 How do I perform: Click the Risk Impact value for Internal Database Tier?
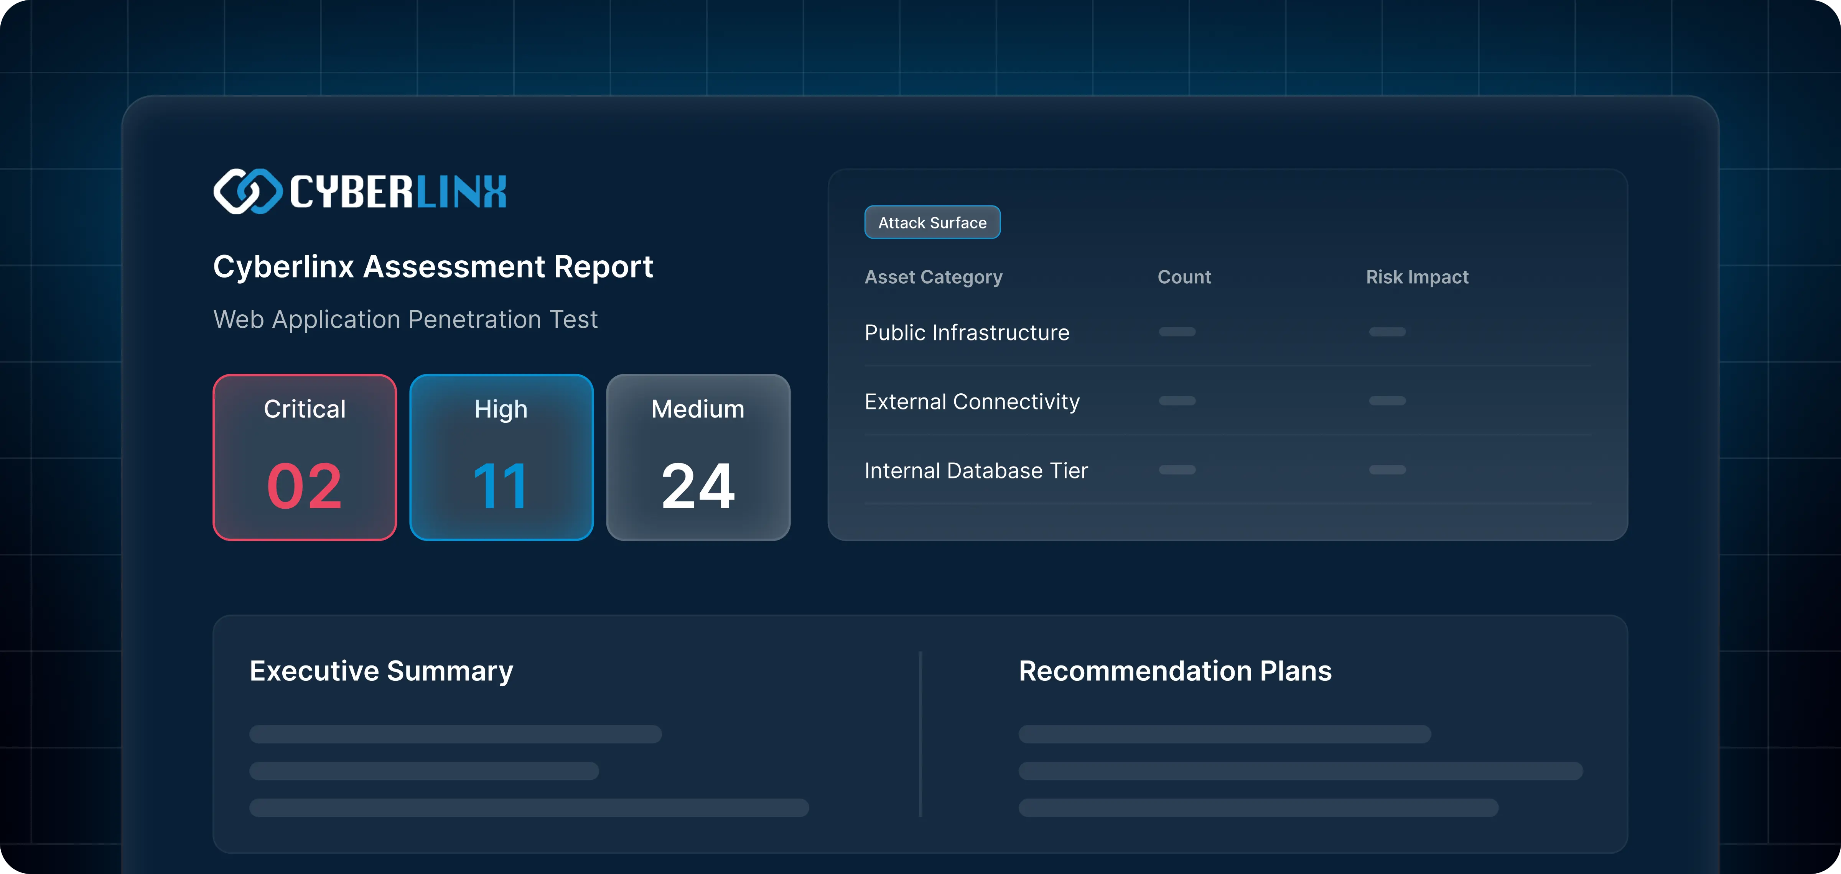point(1387,470)
